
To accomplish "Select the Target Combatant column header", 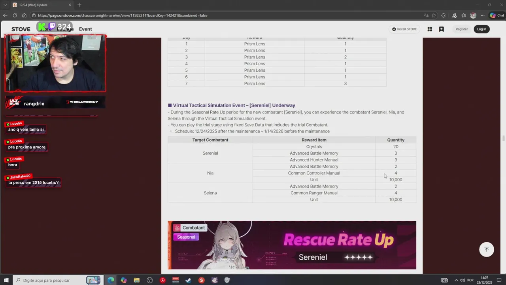I will tap(210, 140).
